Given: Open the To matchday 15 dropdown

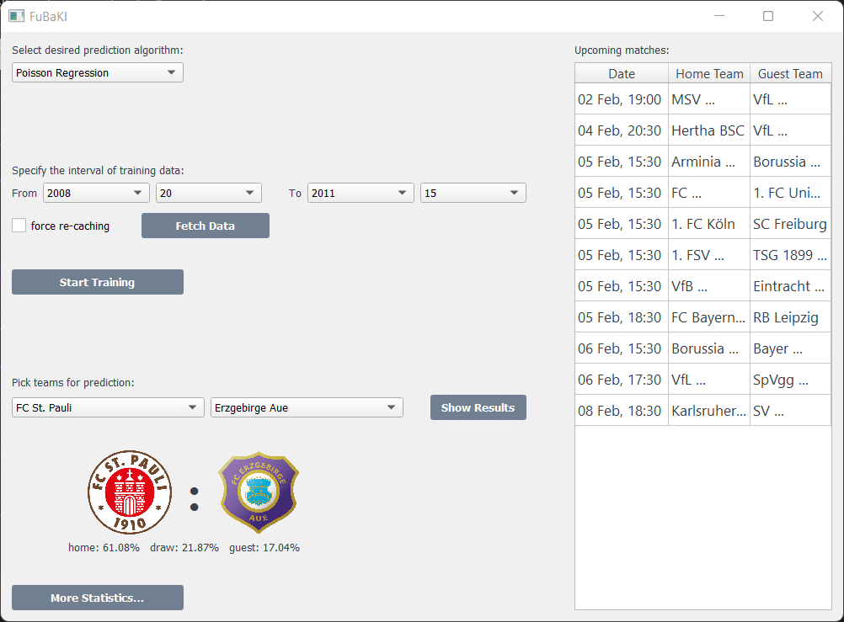Looking at the screenshot, I should [473, 193].
